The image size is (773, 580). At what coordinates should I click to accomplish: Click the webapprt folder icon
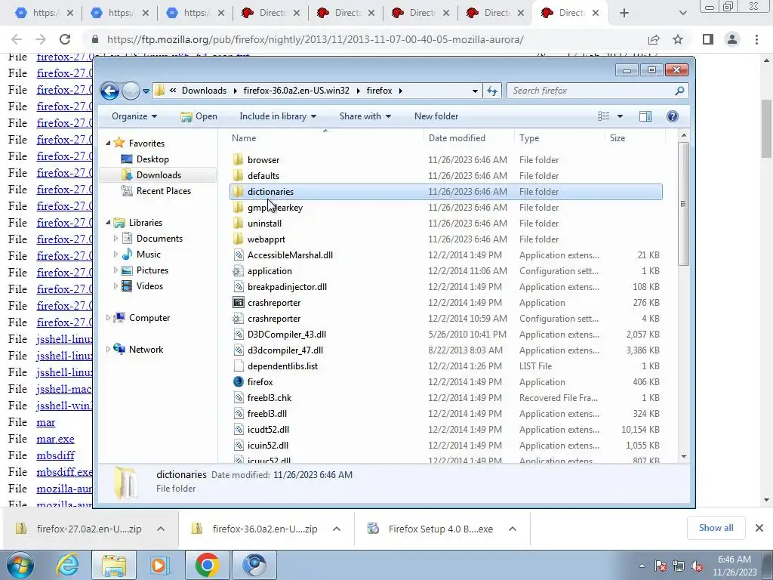(x=238, y=239)
